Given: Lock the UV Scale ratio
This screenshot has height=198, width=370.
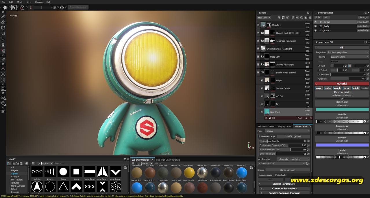Looking at the screenshot, I should pos(349,66).
